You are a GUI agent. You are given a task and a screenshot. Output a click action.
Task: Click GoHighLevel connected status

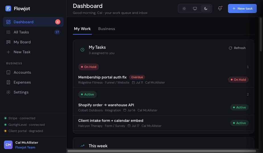(x=24, y=125)
